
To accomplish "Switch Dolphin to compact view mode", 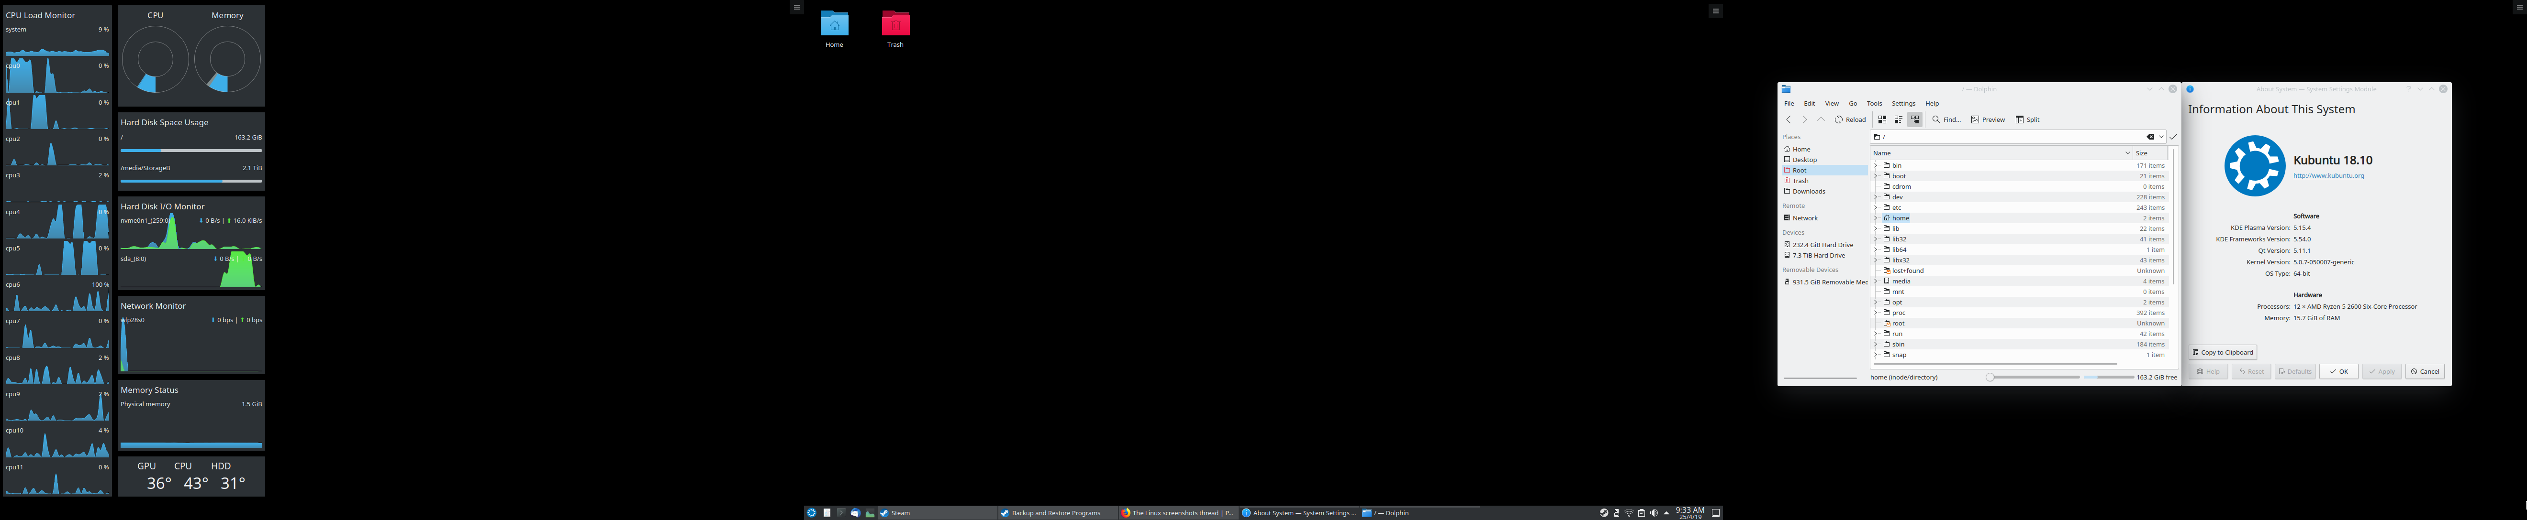I will 1898,119.
